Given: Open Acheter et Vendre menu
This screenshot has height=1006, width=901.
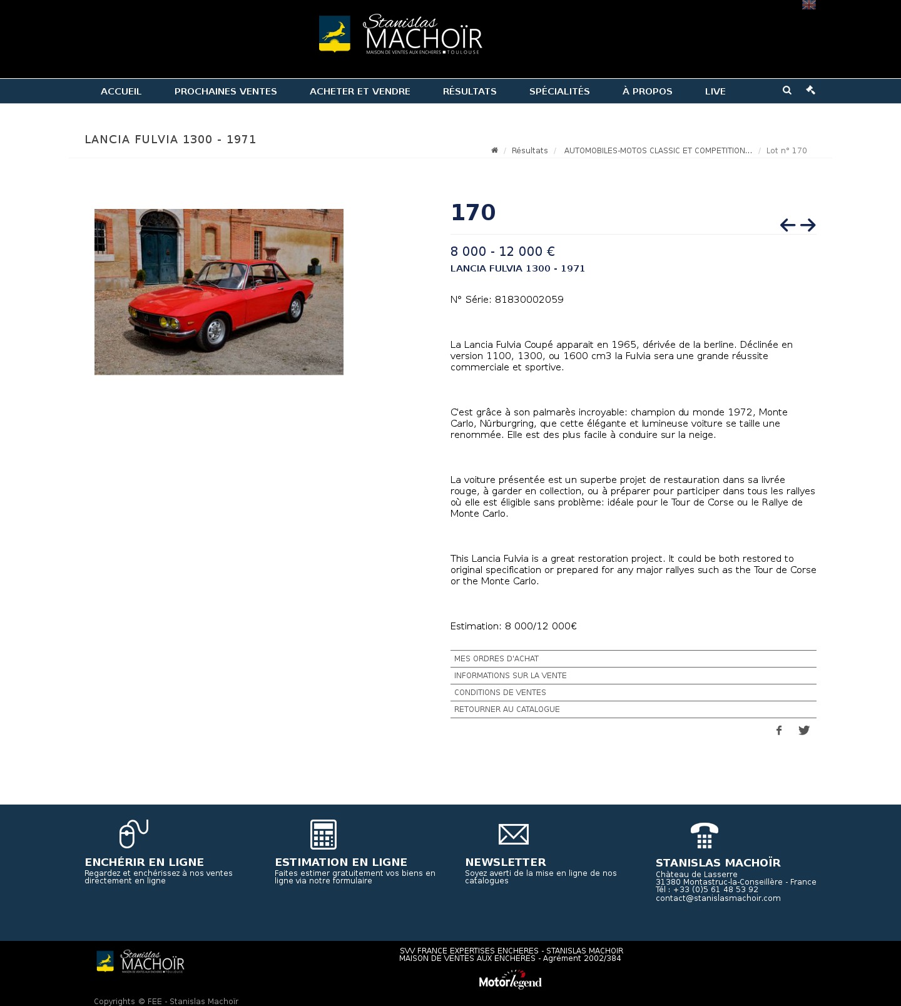Looking at the screenshot, I should pos(360,91).
